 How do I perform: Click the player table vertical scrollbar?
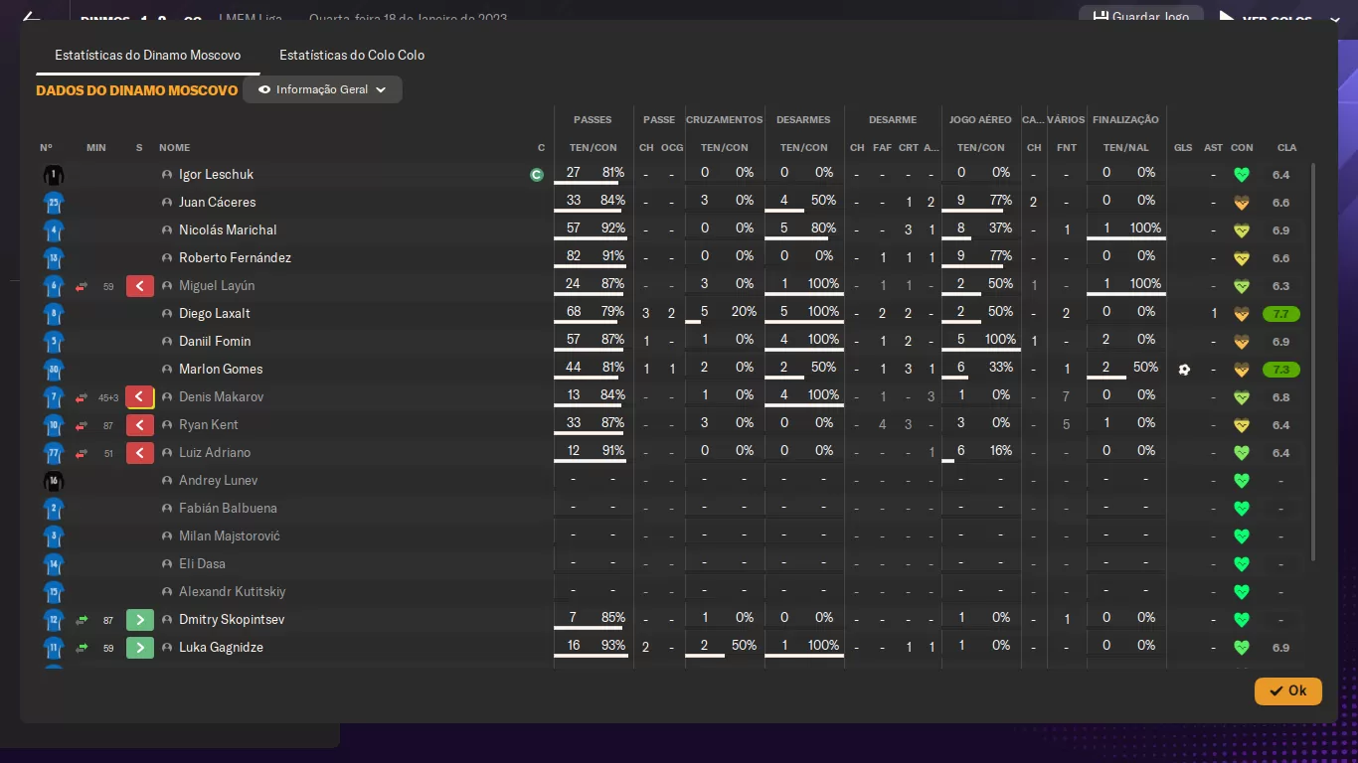click(x=1314, y=362)
